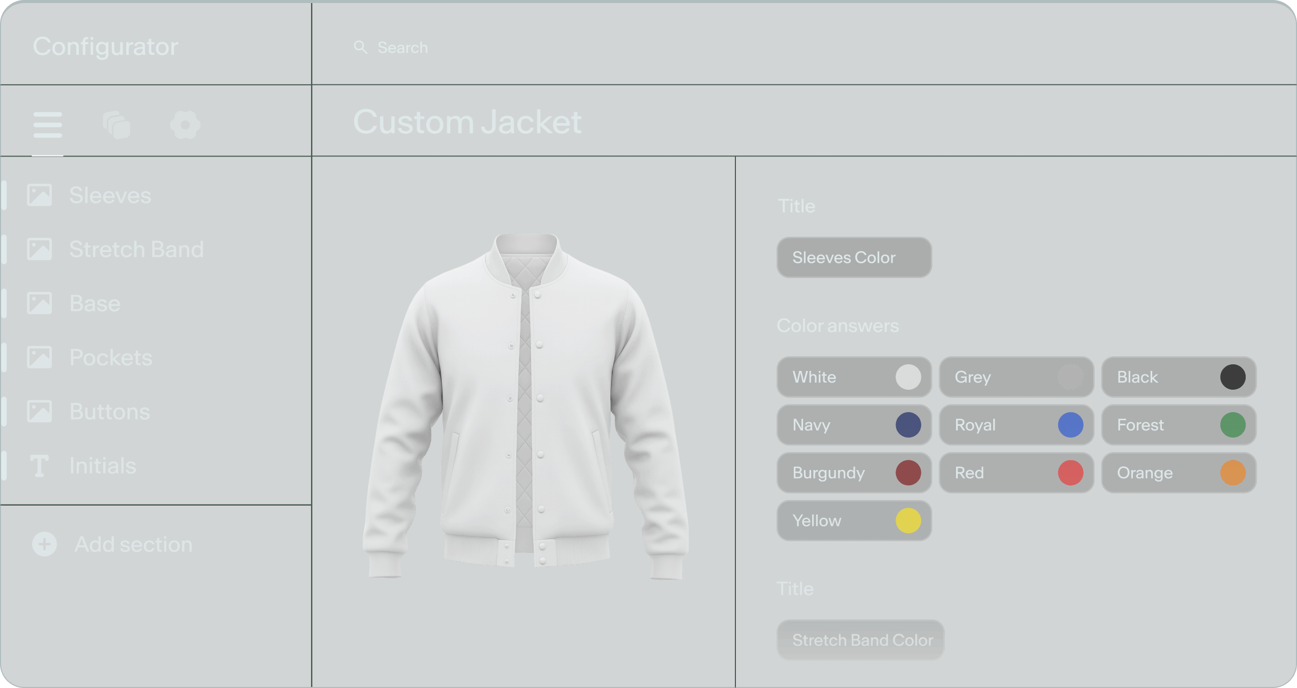This screenshot has width=1297, height=688.
Task: Click the jacket preview image
Action: [526, 406]
